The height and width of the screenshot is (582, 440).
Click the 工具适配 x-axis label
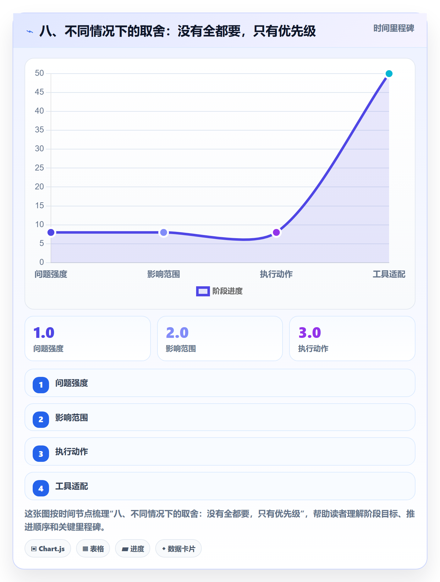(389, 274)
